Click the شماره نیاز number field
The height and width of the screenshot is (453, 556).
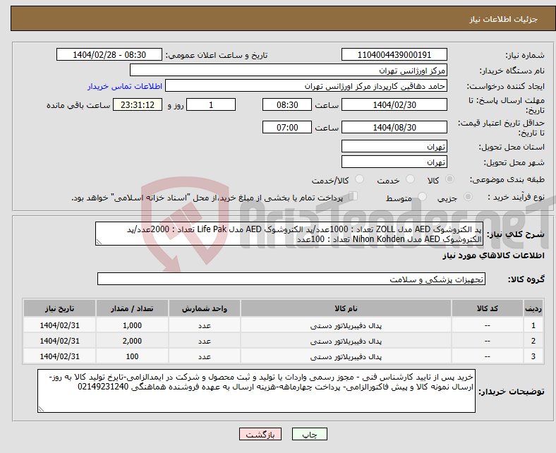click(394, 54)
